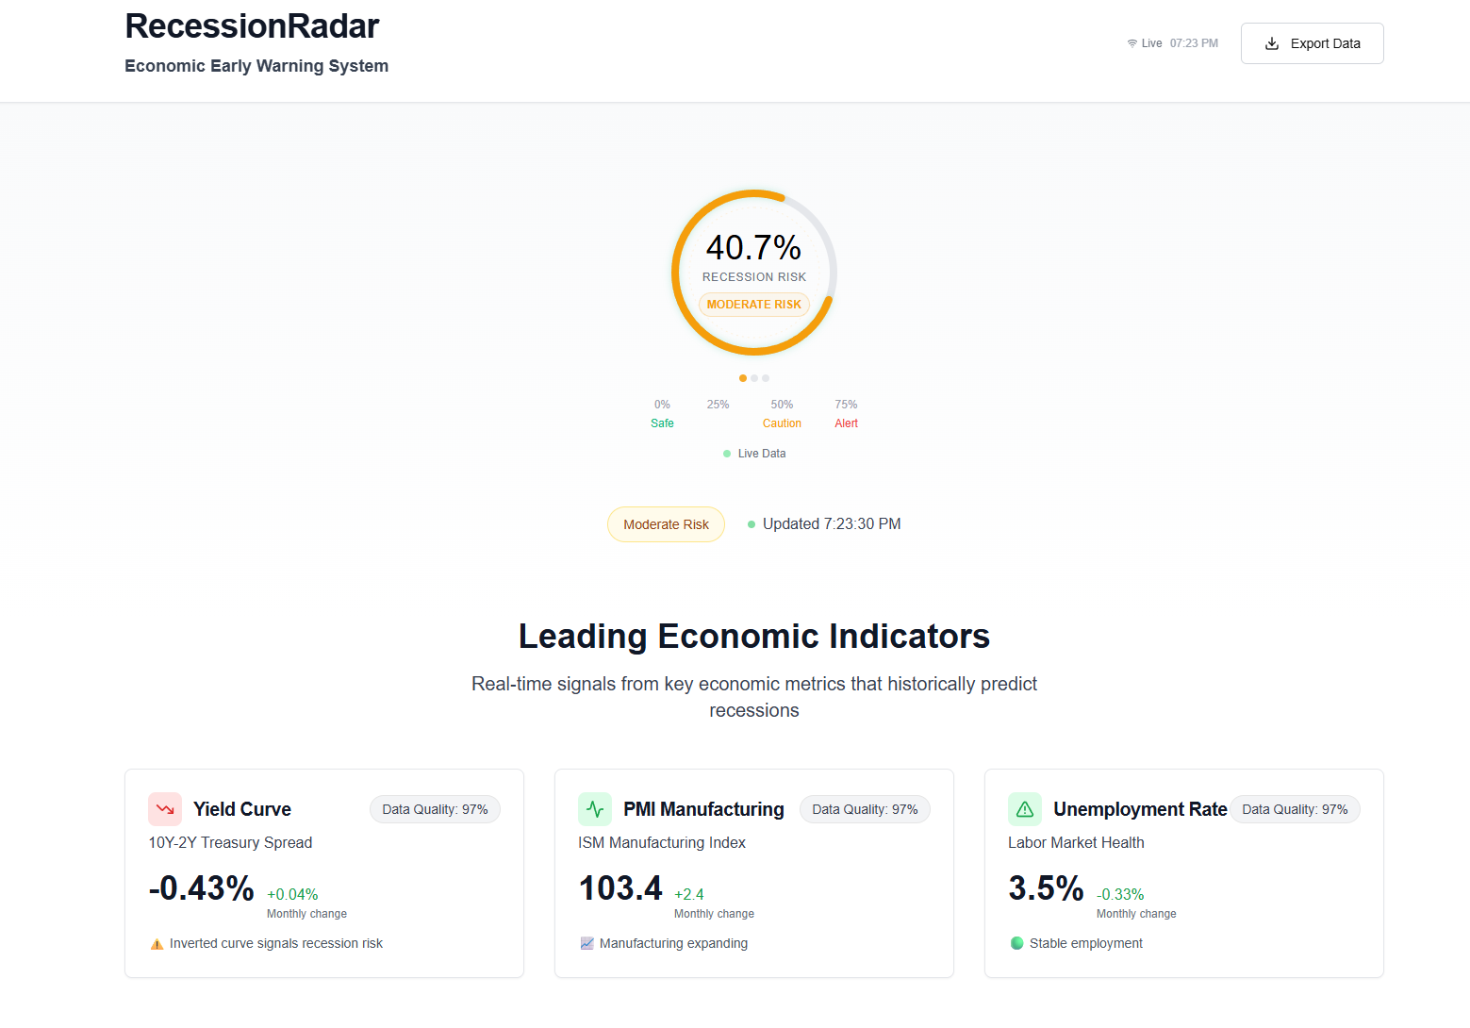Select the first carousel dot under the gauge

pyautogui.click(x=742, y=377)
